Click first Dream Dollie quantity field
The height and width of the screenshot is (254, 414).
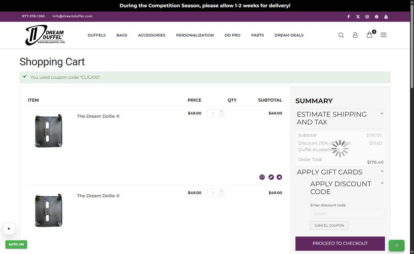click(213, 113)
